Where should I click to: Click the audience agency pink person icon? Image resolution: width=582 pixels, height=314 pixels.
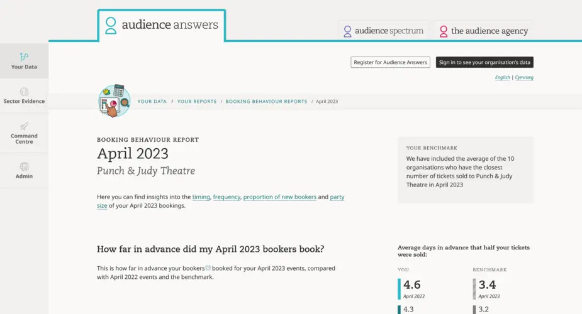[x=443, y=31]
